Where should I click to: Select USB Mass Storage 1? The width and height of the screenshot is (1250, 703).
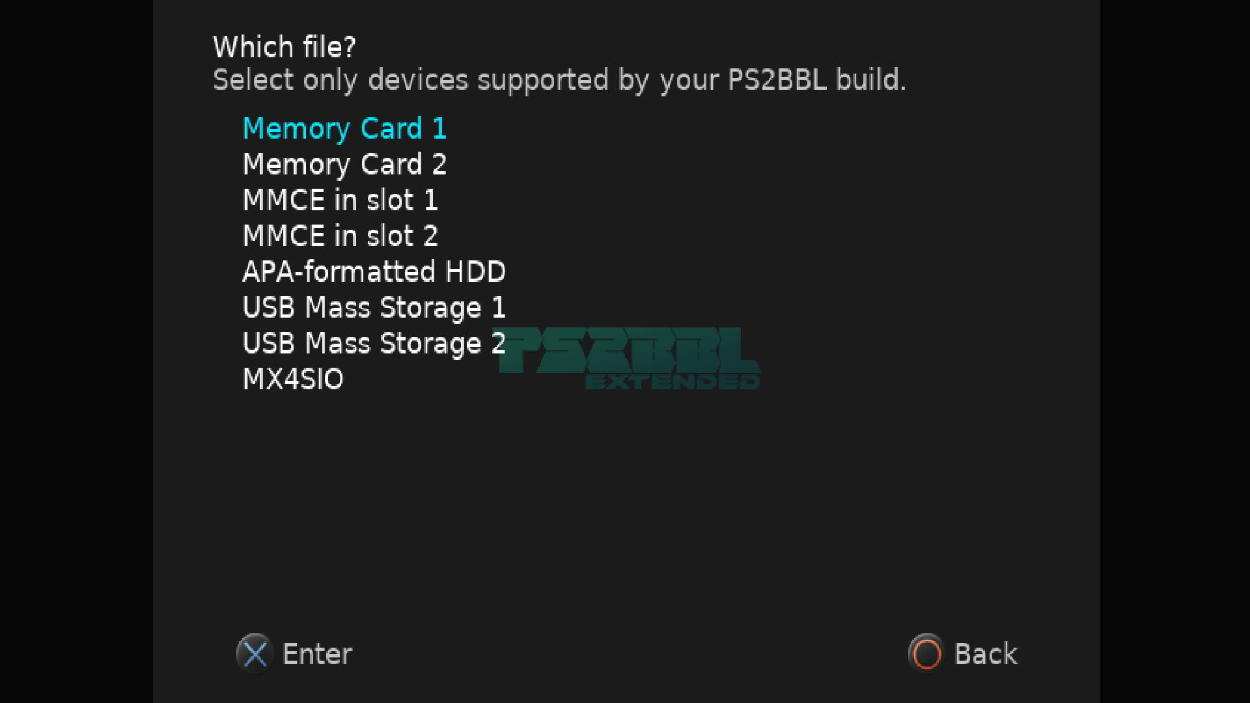tap(374, 308)
